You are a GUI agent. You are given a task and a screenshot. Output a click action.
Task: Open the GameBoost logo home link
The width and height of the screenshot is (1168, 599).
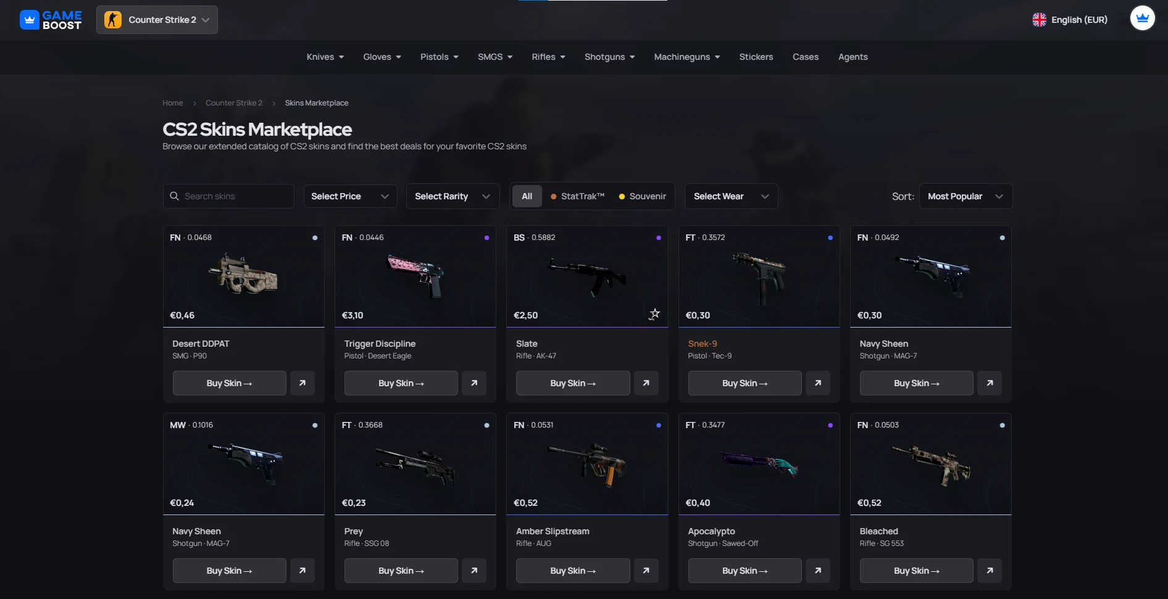pyautogui.click(x=51, y=20)
